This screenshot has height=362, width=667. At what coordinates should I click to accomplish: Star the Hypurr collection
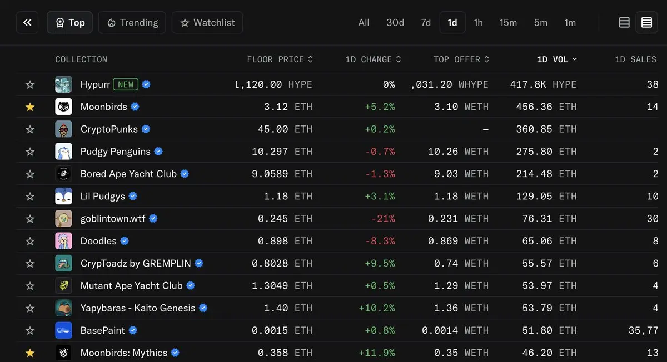pos(30,84)
